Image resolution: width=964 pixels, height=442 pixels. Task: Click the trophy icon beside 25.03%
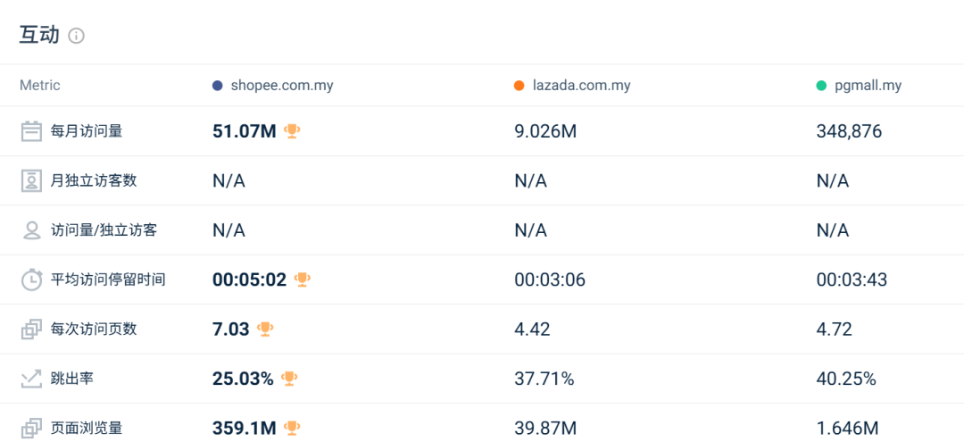[289, 379]
